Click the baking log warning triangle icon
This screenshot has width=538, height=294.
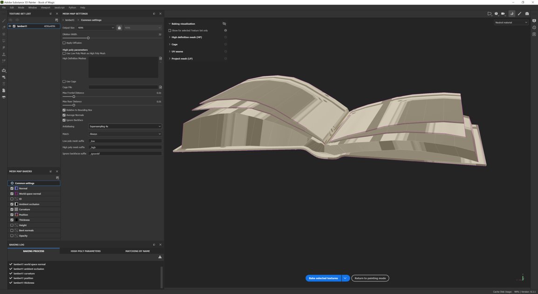[x=160, y=257]
